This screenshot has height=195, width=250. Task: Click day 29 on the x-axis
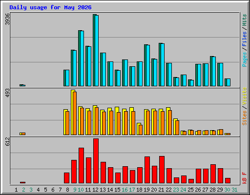pyautogui.click(x=220, y=190)
